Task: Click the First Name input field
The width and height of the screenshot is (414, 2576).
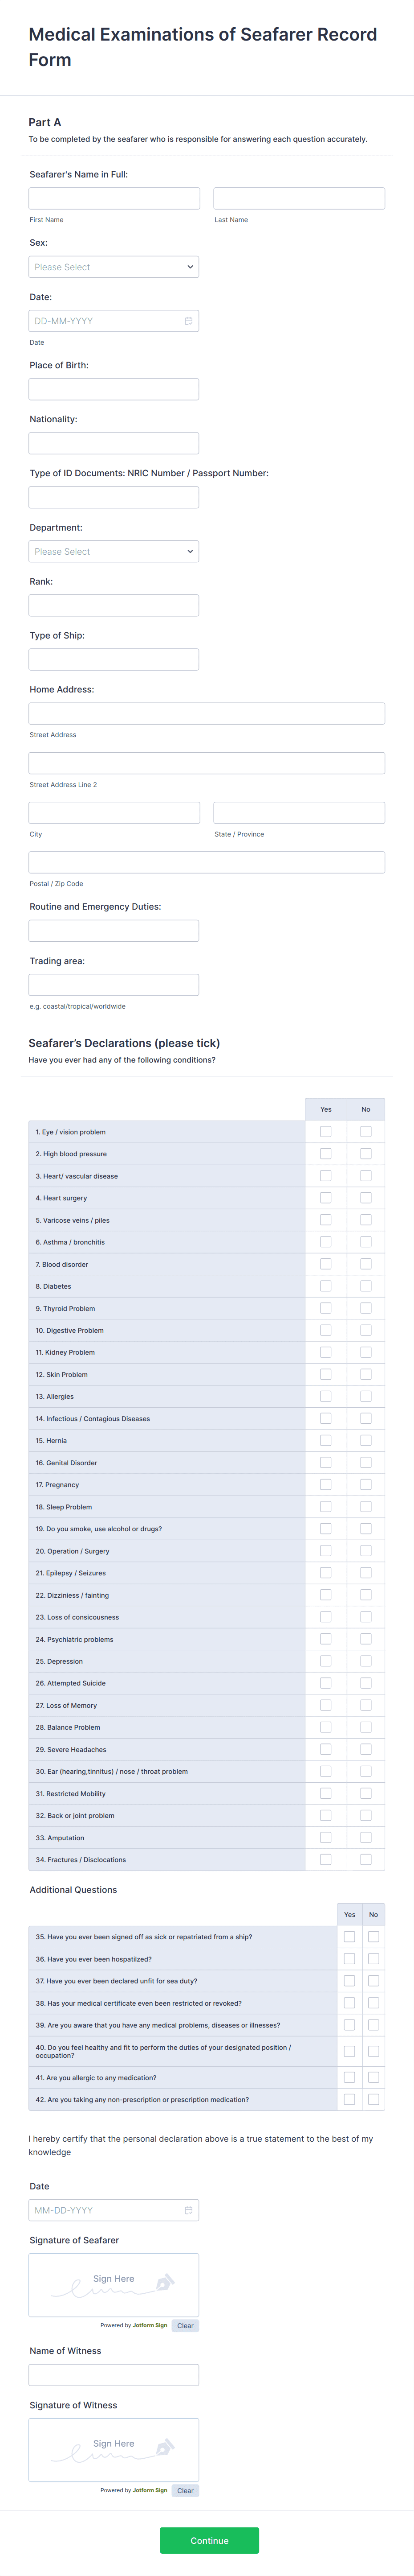Action: (114, 198)
